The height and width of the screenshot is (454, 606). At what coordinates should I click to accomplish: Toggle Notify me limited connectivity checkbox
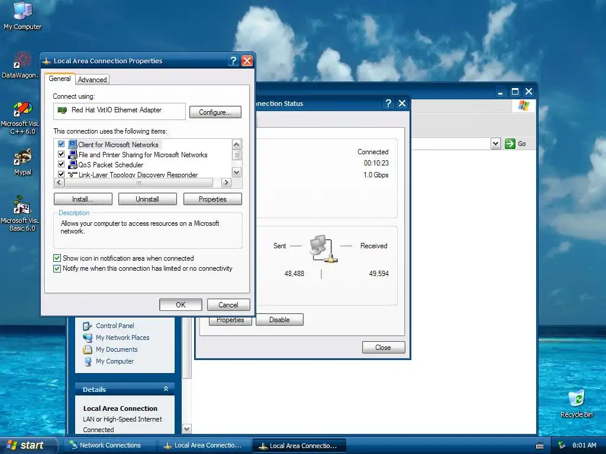pos(57,268)
